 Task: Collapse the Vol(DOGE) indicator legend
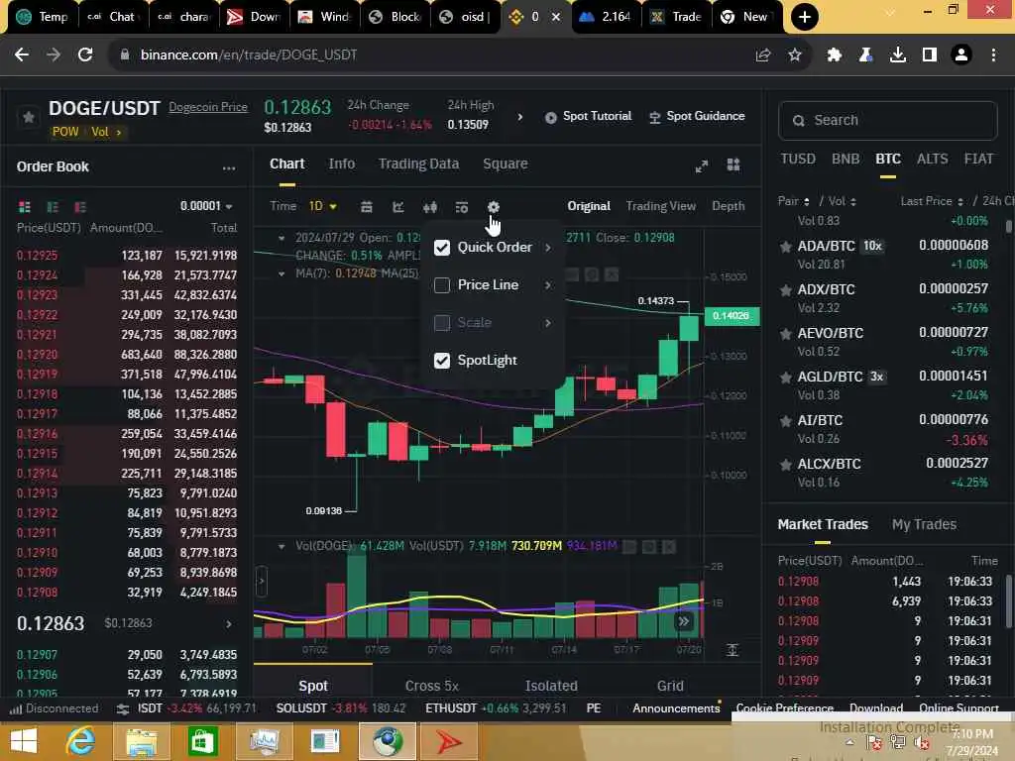pos(281,546)
